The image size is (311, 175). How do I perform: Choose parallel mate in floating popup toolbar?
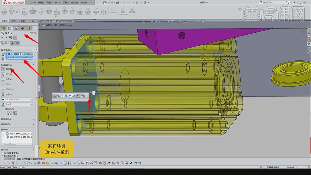tap(58, 96)
